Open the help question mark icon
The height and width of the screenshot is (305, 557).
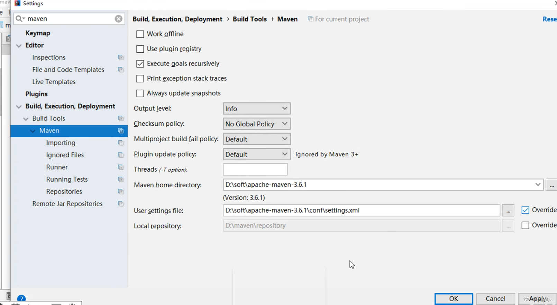(x=21, y=298)
